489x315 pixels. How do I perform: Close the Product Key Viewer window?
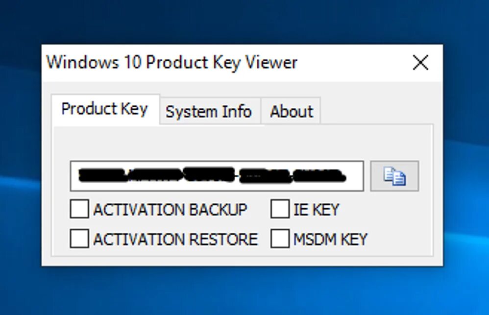420,63
